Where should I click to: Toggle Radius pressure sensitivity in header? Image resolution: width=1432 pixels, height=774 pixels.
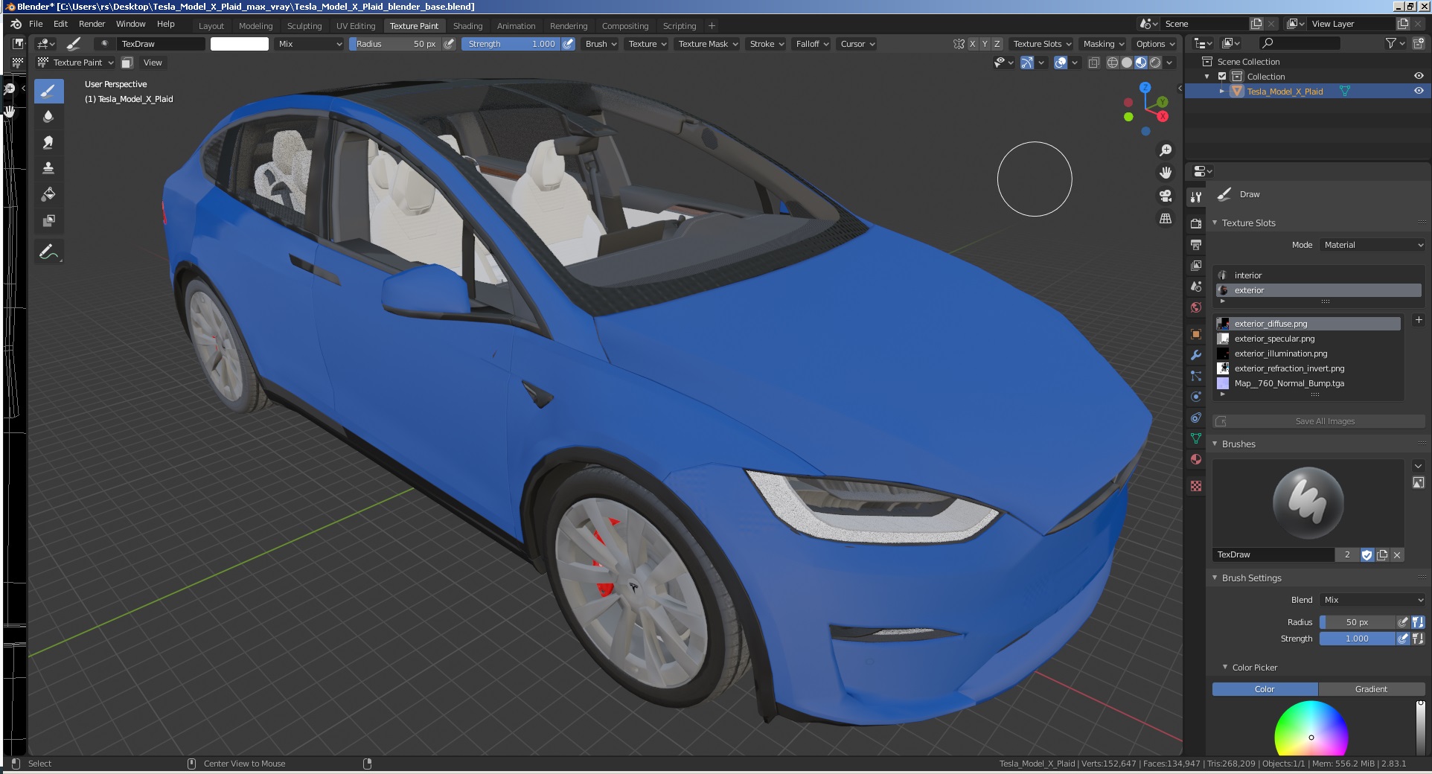[449, 44]
